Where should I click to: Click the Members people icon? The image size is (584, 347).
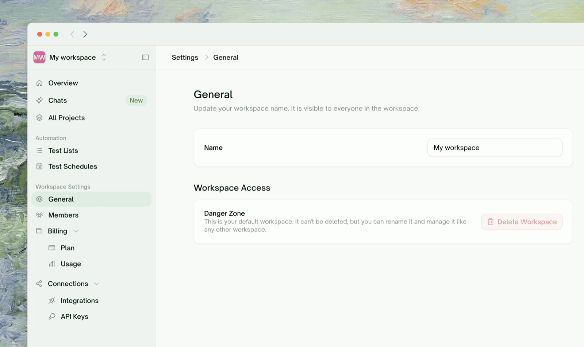pos(39,215)
